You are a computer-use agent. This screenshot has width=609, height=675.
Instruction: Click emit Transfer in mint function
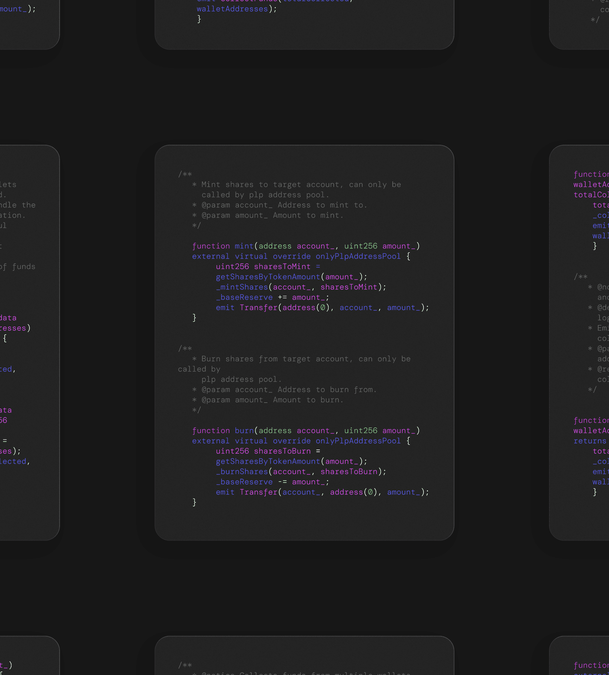click(x=246, y=308)
